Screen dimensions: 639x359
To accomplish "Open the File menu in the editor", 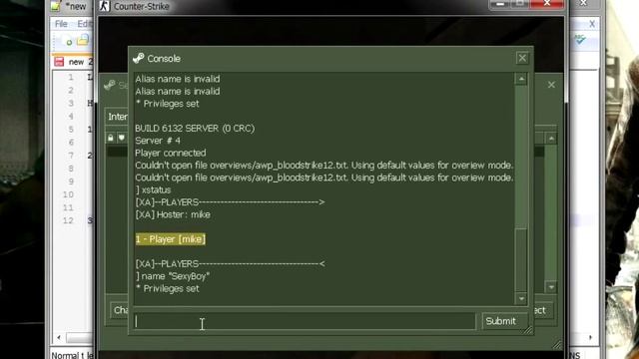I will point(61,24).
